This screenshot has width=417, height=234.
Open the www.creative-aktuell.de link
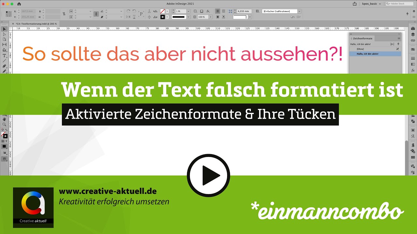click(108, 191)
